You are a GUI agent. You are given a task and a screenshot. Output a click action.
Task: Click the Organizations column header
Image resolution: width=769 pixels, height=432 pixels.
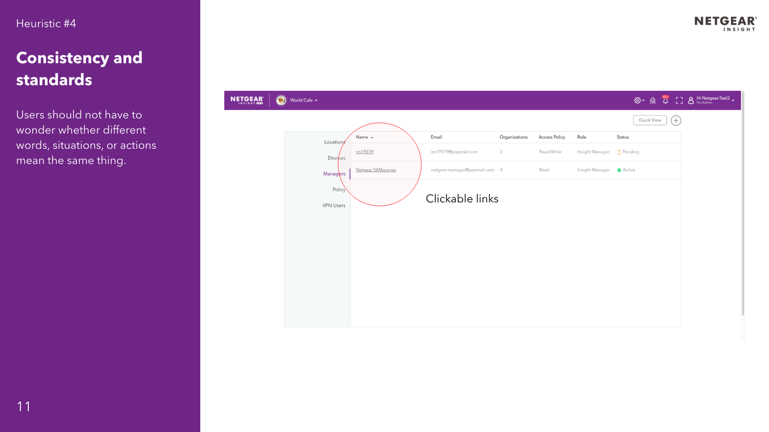pyautogui.click(x=514, y=137)
